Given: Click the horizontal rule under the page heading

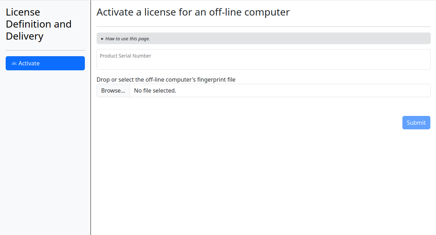Looking at the screenshot, I should [263, 27].
